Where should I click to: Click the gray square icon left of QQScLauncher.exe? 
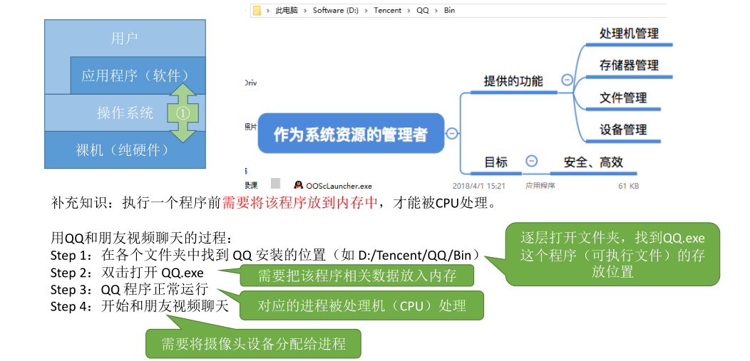[x=275, y=184]
